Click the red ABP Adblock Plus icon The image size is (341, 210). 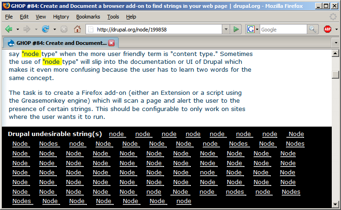[x=328, y=29]
